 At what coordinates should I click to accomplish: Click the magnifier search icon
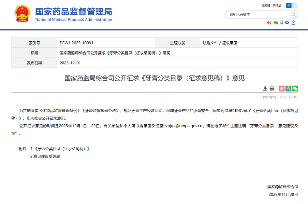click(293, 14)
